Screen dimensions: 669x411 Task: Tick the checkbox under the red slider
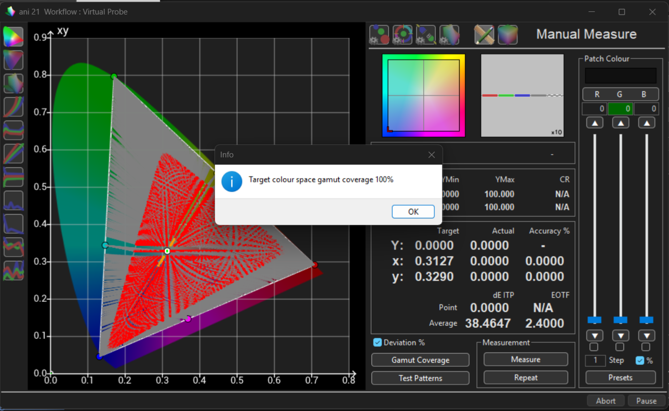[594, 347]
